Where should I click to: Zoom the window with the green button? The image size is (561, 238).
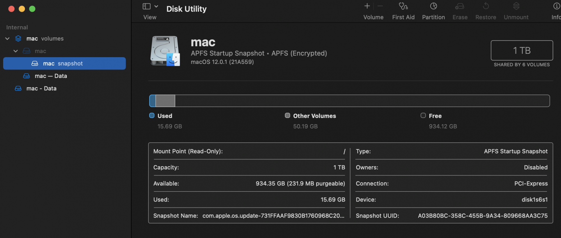tap(32, 9)
